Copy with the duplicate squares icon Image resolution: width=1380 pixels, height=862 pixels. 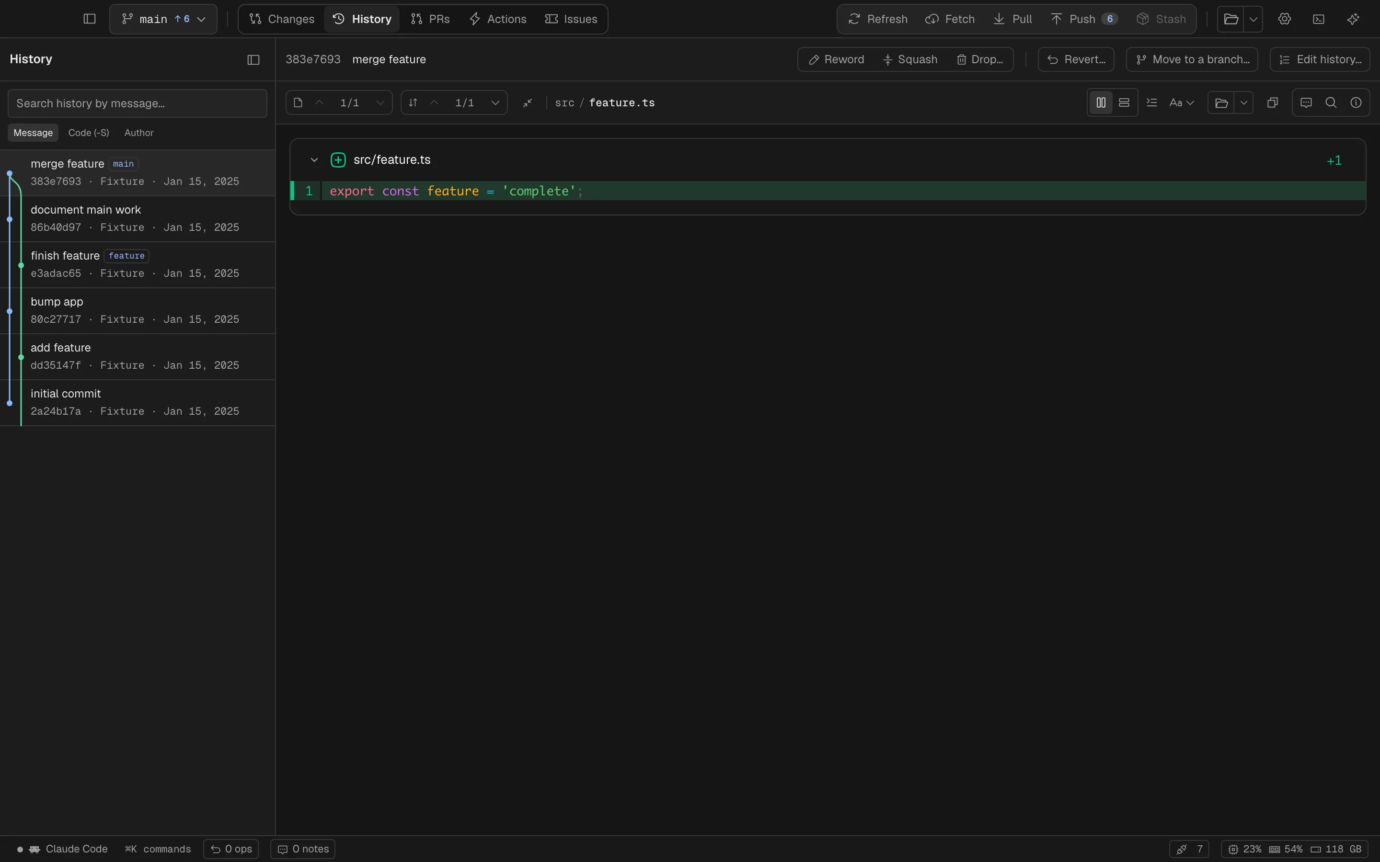1272,102
